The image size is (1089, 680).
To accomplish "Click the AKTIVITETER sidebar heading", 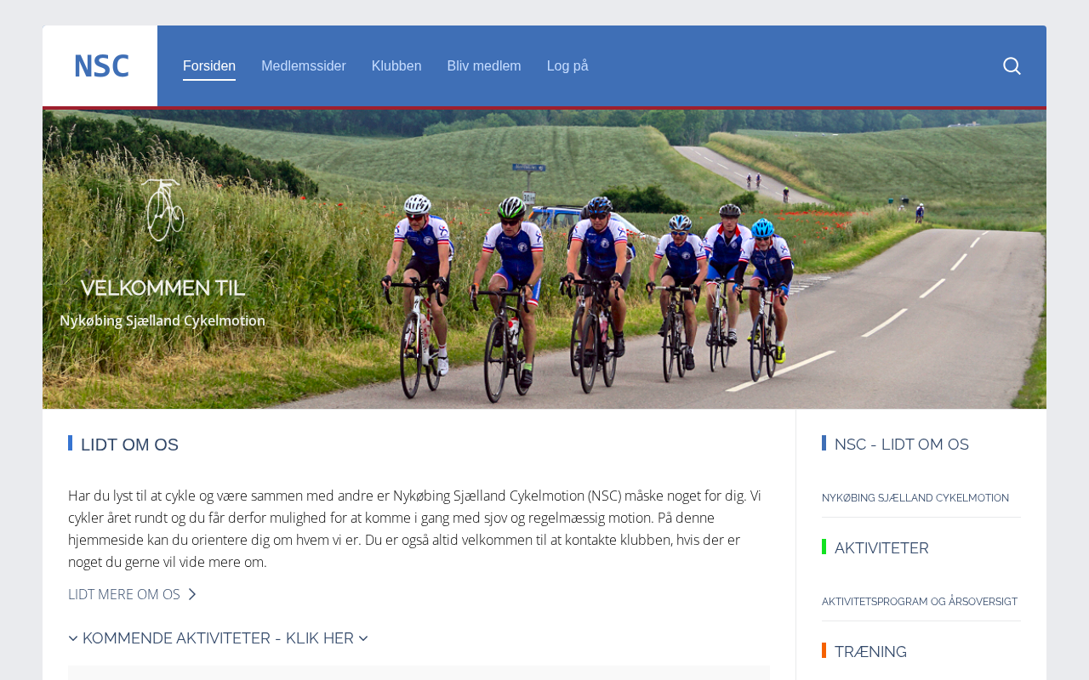I will (881, 548).
